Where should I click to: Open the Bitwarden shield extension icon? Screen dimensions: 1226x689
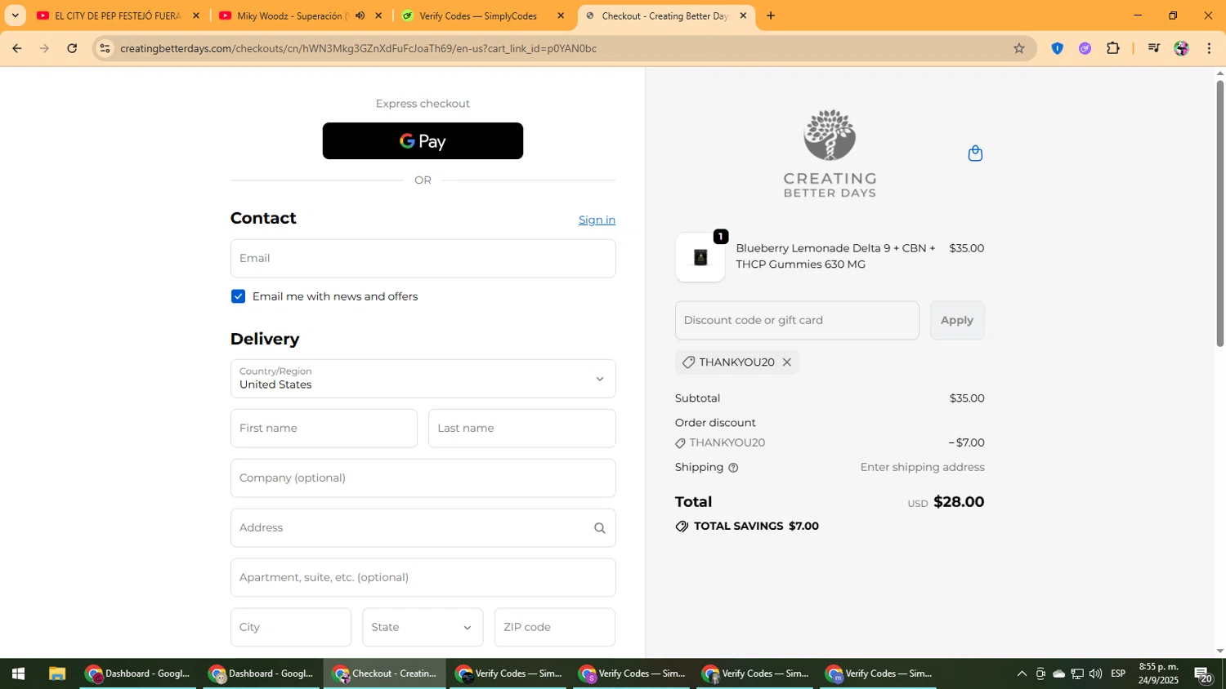tap(1057, 48)
